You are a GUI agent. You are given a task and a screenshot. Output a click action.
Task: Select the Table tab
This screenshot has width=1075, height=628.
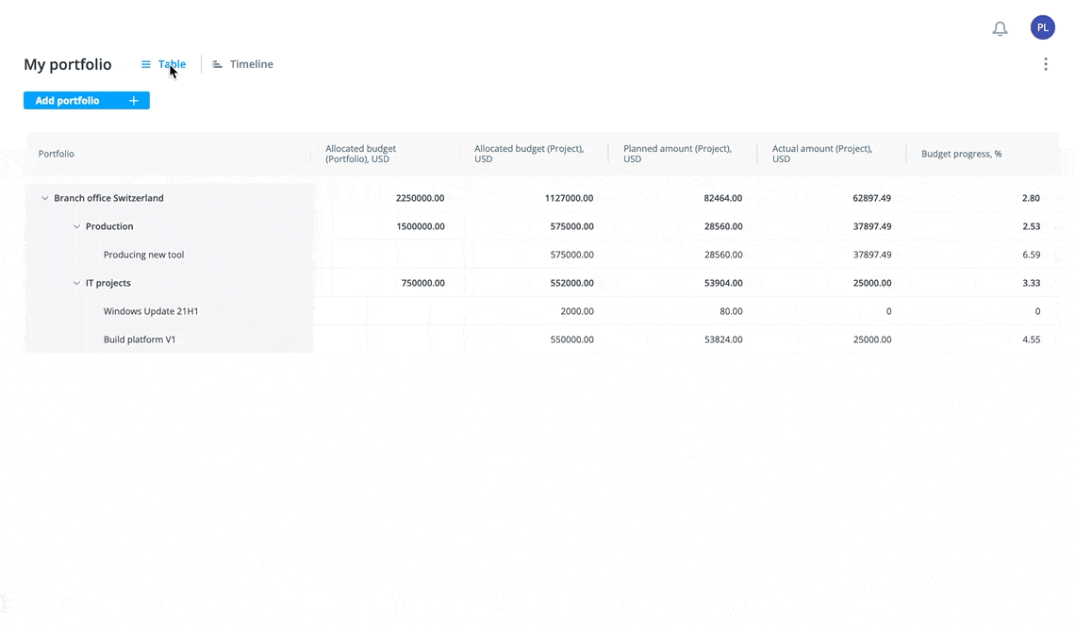coord(172,64)
